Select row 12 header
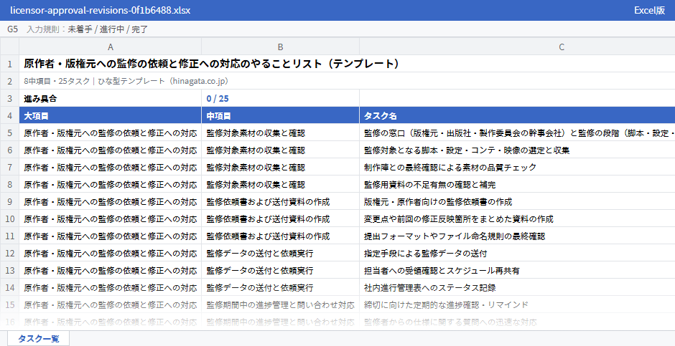The width and height of the screenshot is (675, 346). click(9, 254)
